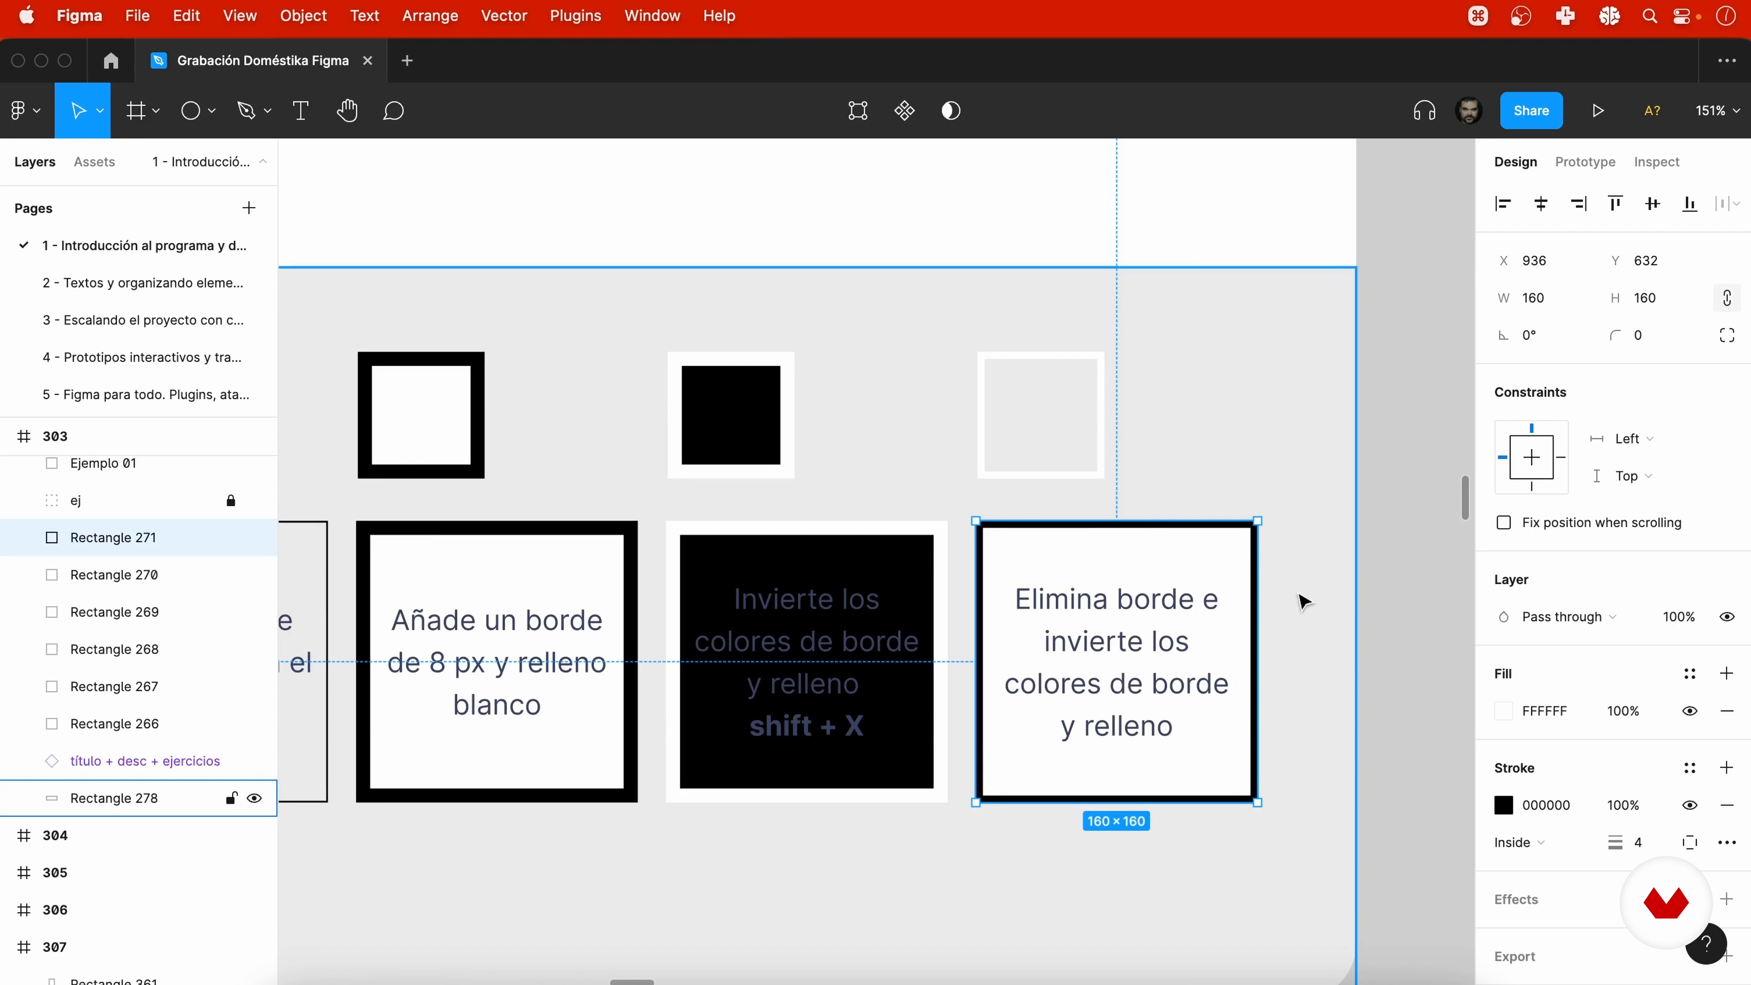Add a new fill with plus
The width and height of the screenshot is (1751, 985).
click(1726, 674)
